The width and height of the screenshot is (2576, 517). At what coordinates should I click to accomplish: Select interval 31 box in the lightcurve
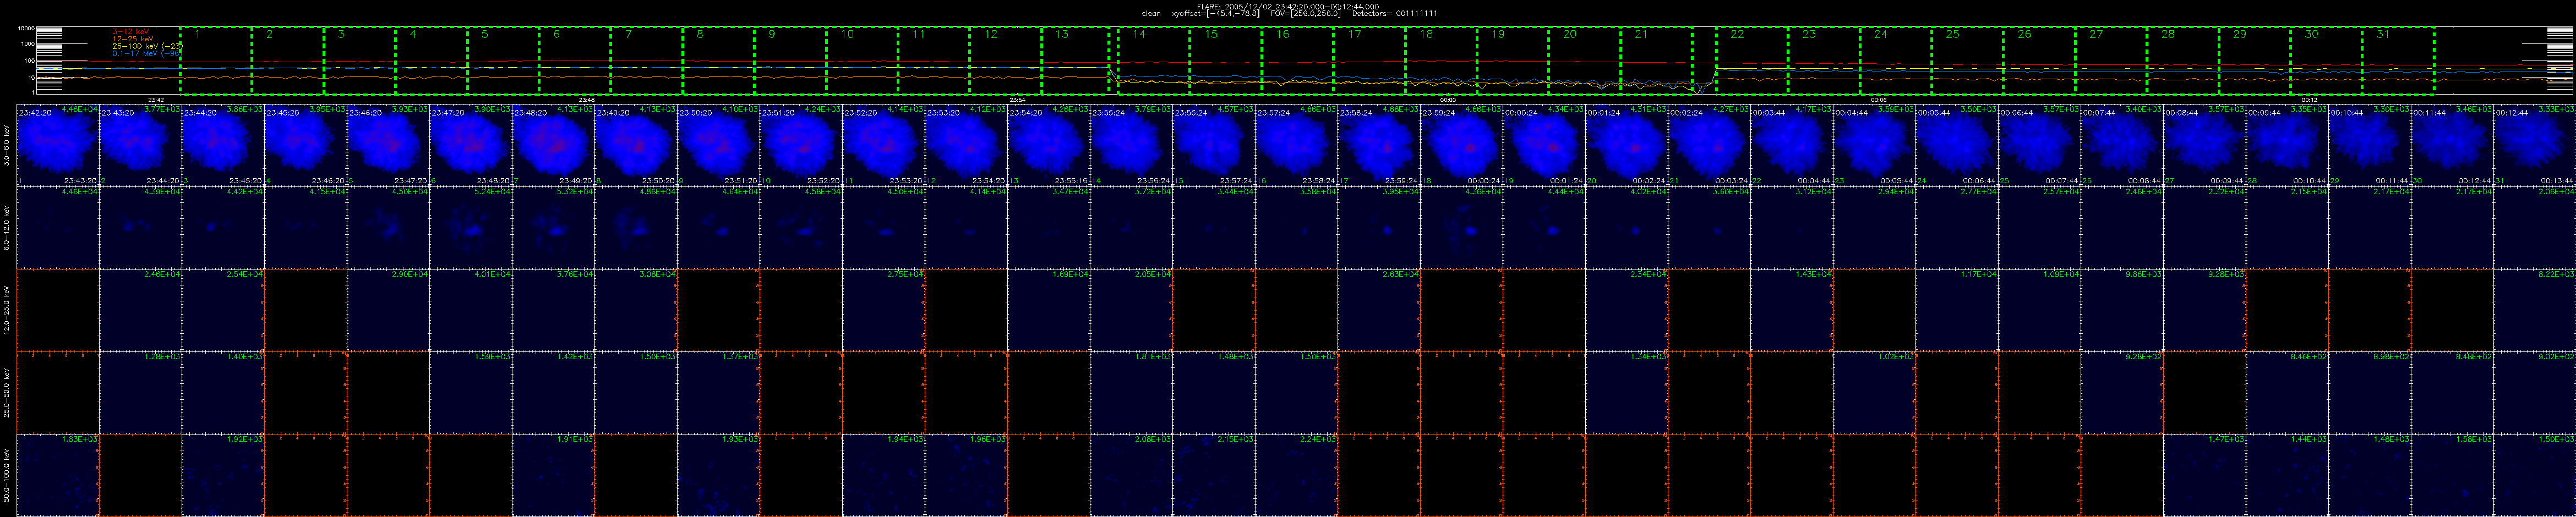[x=2398, y=61]
